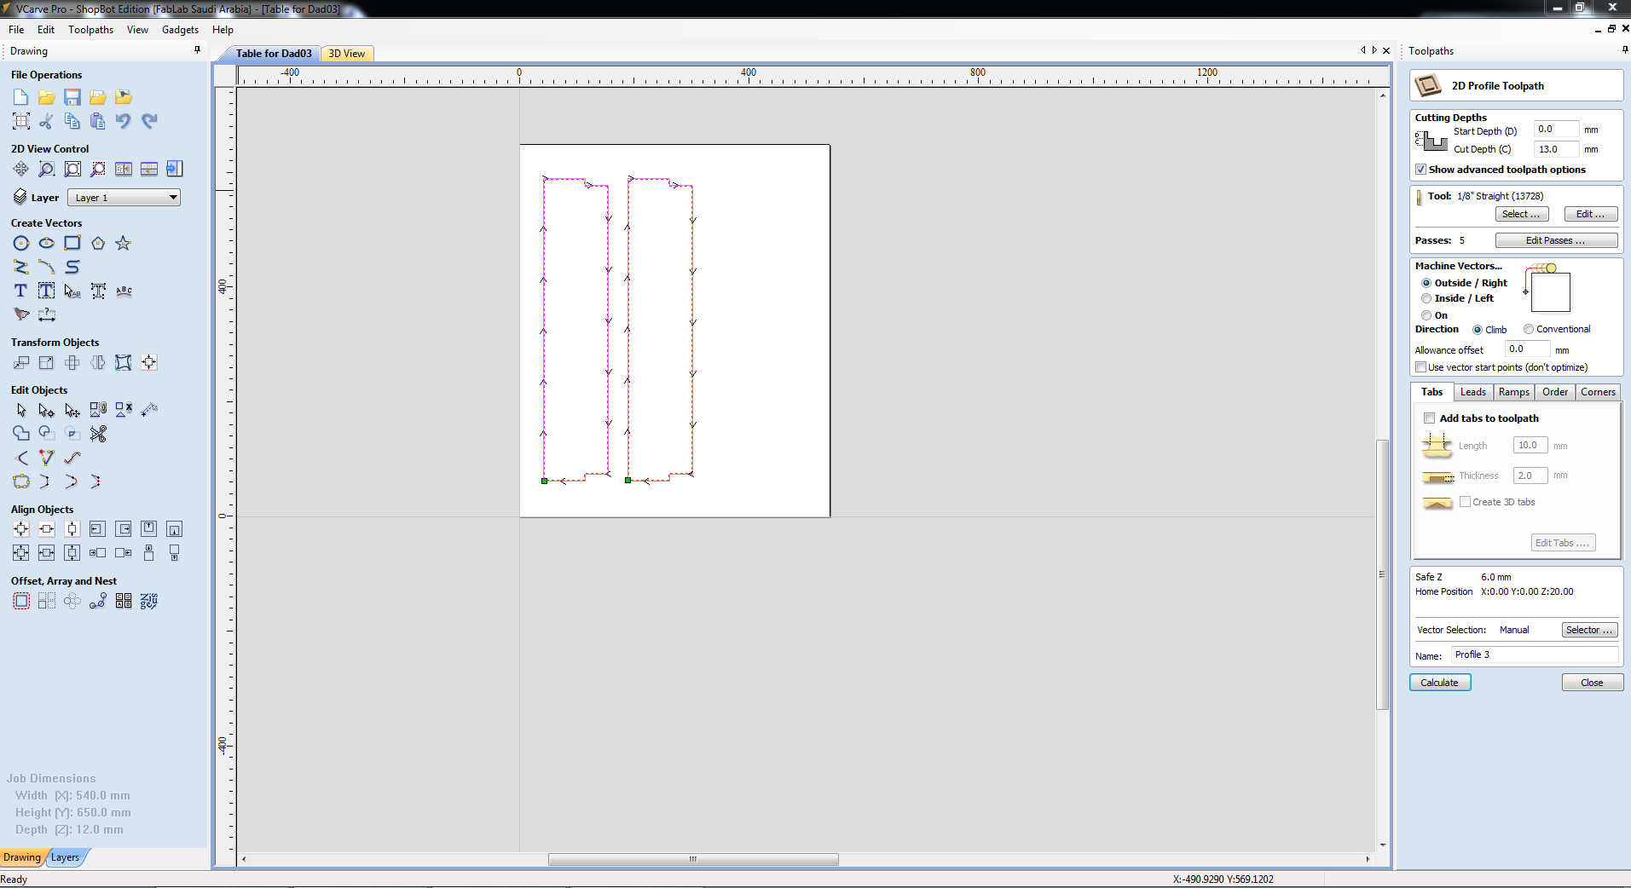Draw Ellipse vector tool
Viewport: 1631px width, 888px height.
click(47, 243)
